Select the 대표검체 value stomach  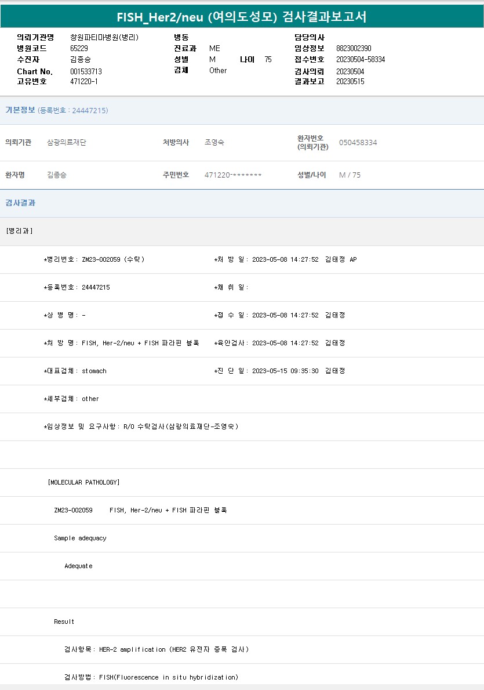pyautogui.click(x=94, y=371)
